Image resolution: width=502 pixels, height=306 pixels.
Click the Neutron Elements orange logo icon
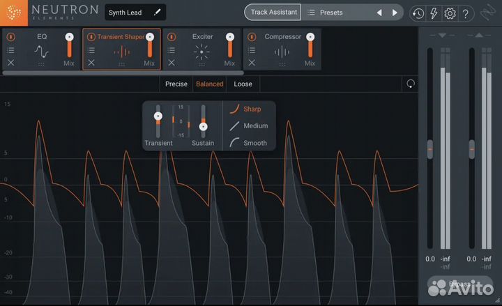14,13
